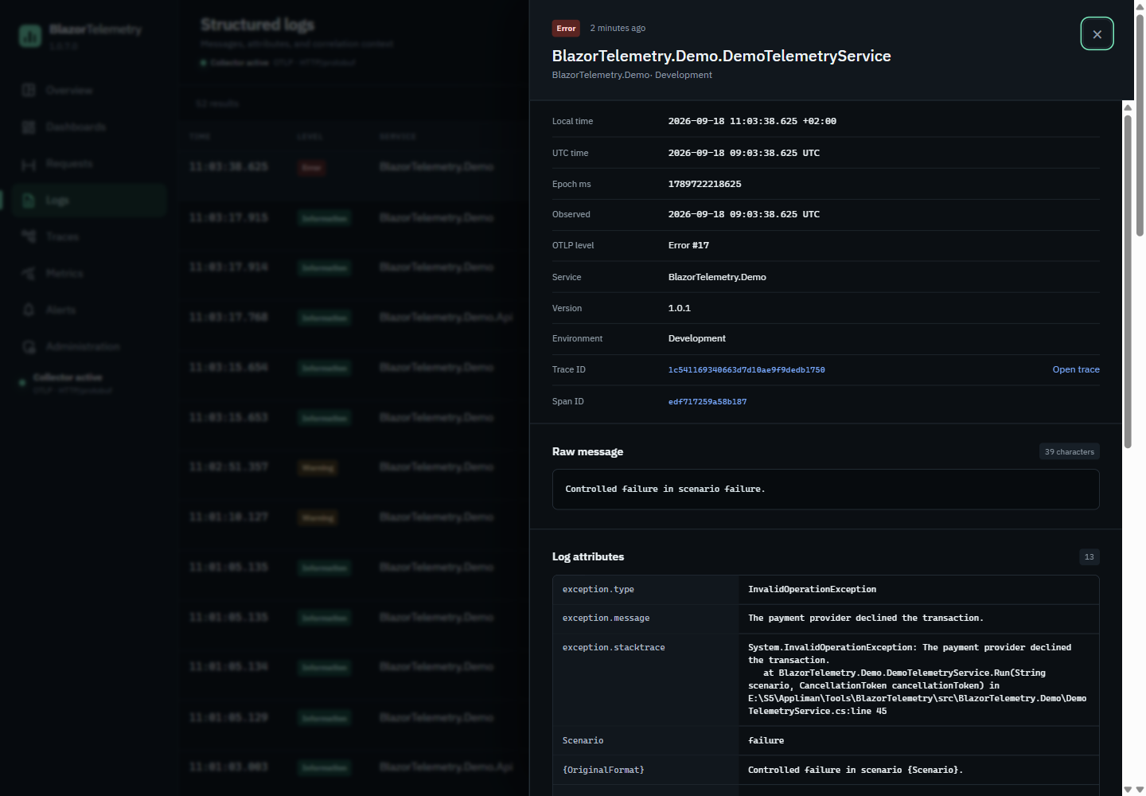Click the detail panel's inner scrollbar thumb

pos(1128,281)
